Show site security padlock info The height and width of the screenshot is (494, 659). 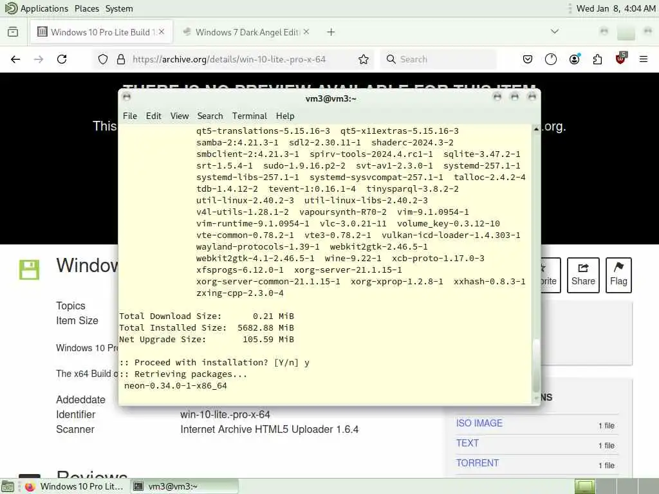tap(121, 59)
